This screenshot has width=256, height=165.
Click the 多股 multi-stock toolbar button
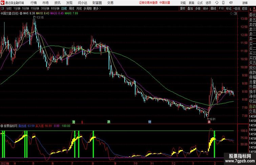point(198,8)
